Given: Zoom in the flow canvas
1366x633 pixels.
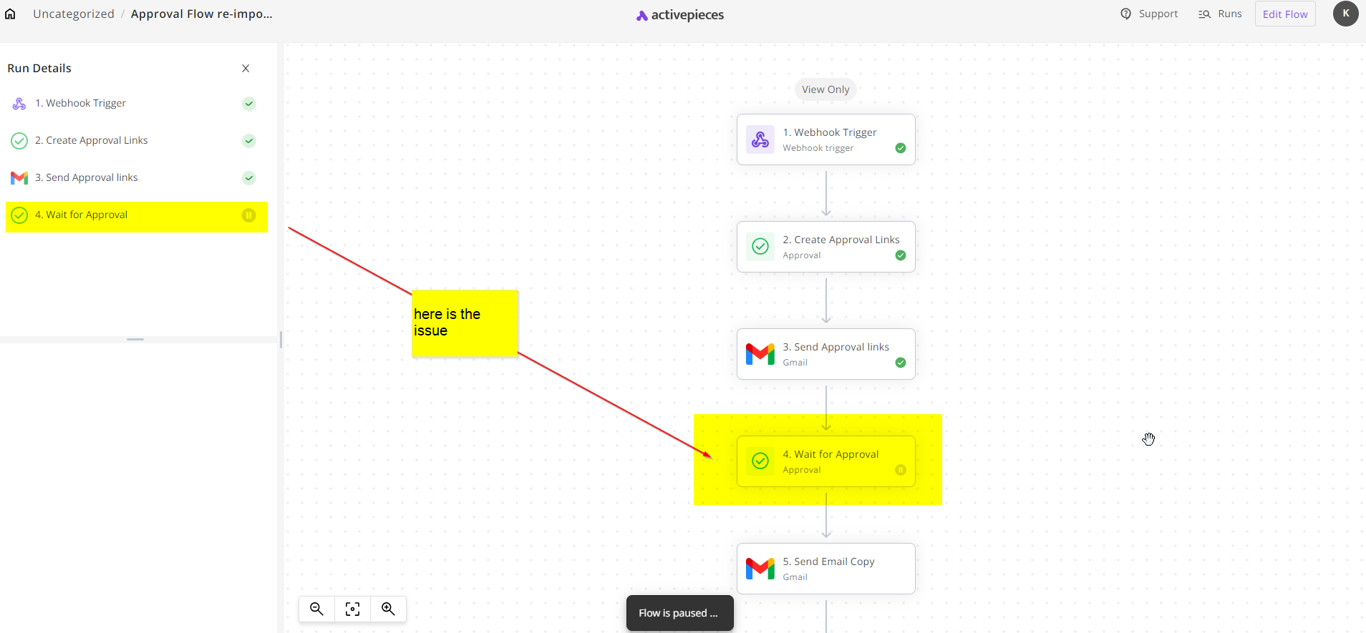Looking at the screenshot, I should click(388, 609).
